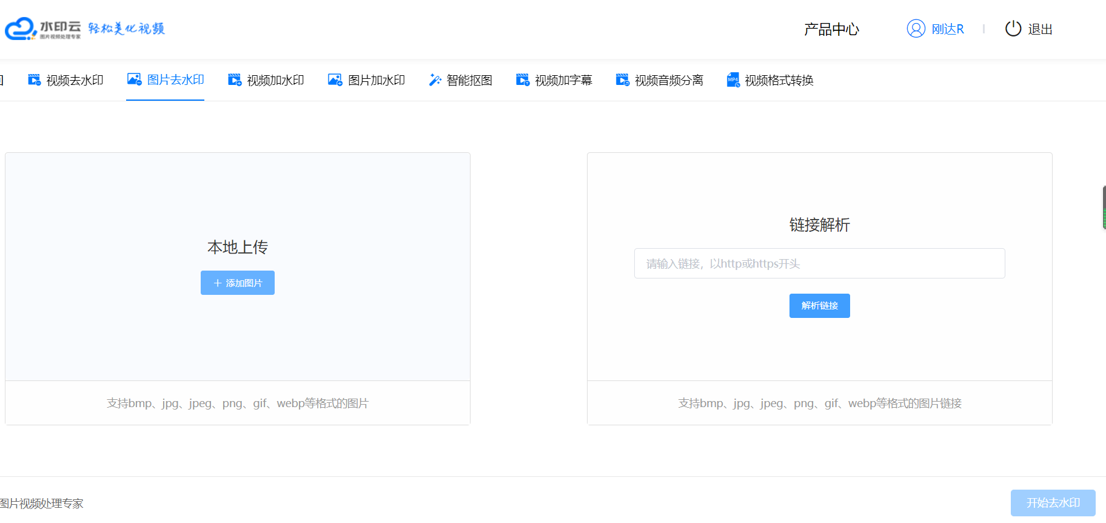Viewport: 1106px width, 523px height.
Task: Click the 水印云 cloud logo
Action: point(21,29)
